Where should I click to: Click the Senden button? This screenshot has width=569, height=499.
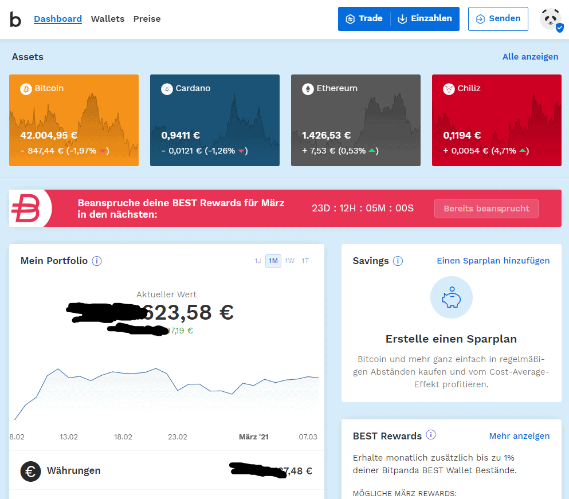pos(498,18)
